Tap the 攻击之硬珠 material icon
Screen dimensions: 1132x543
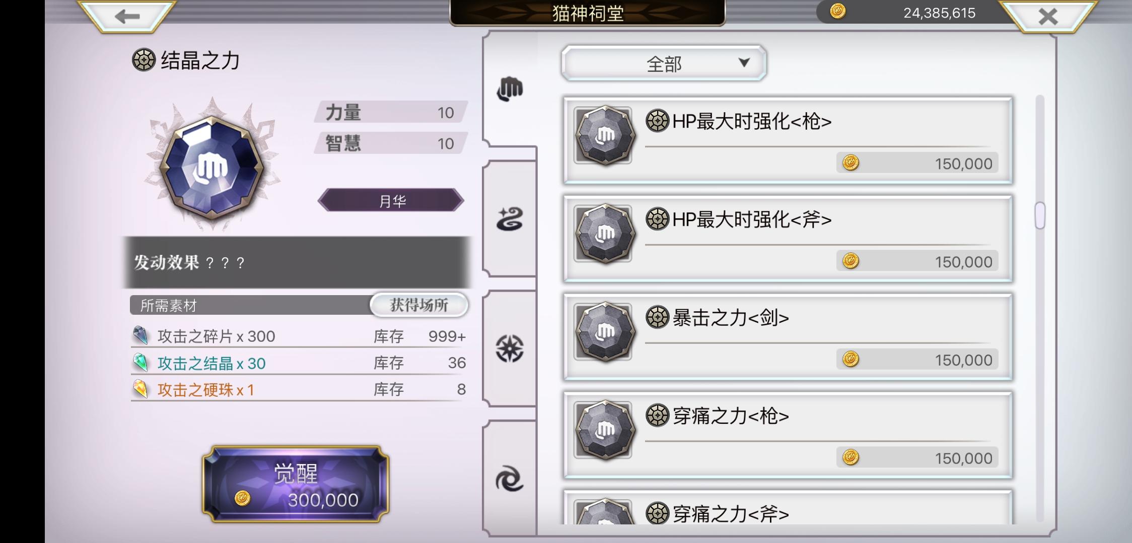pos(140,389)
